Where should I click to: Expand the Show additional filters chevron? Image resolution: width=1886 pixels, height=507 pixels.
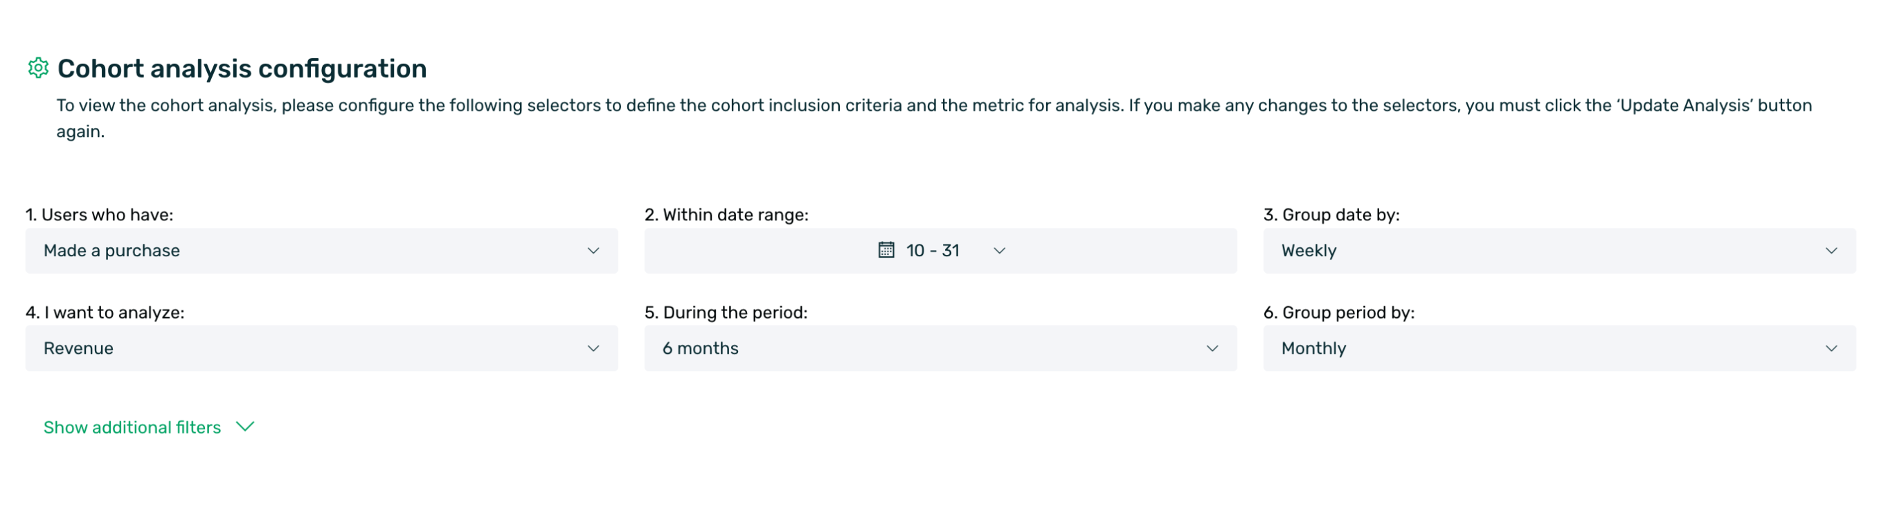click(245, 427)
